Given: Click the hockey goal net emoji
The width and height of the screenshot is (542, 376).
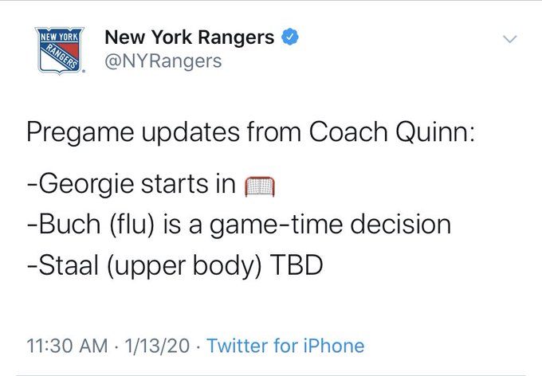Looking at the screenshot, I should [260, 186].
